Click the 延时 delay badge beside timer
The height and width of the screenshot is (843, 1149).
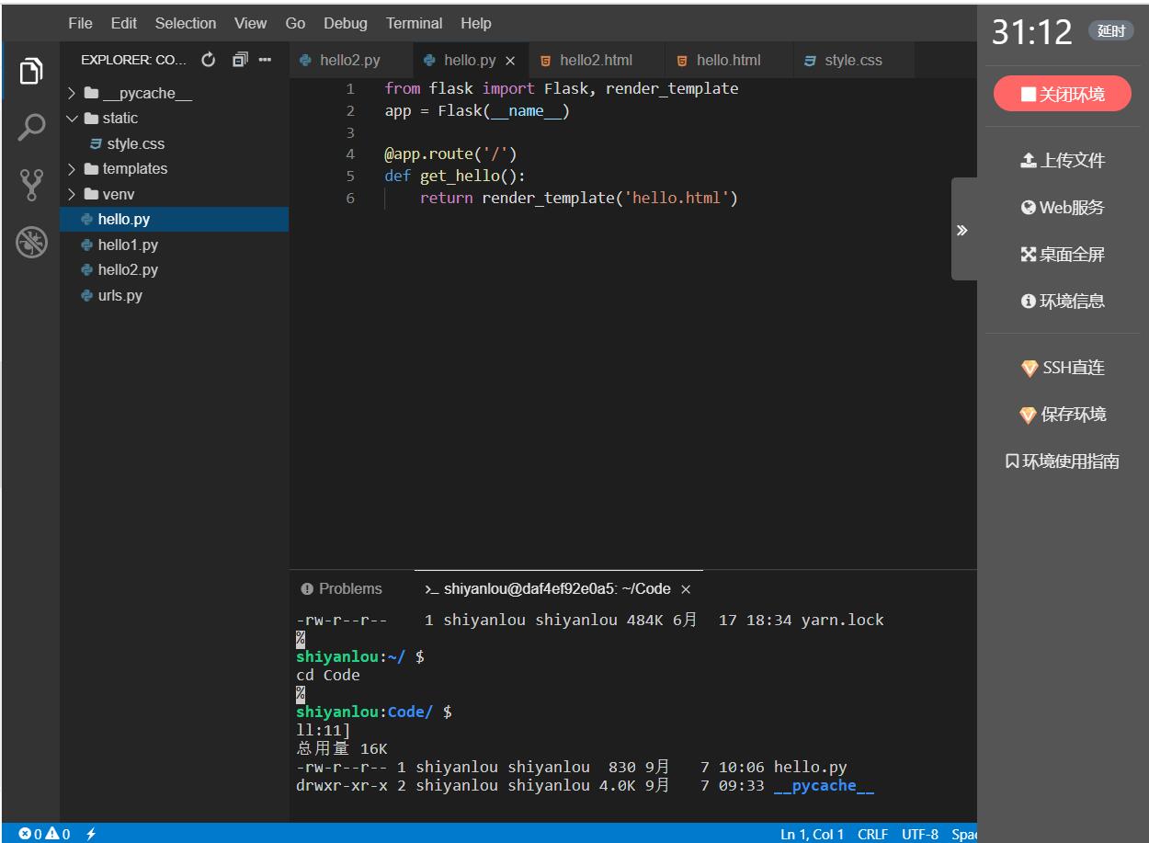tap(1110, 31)
